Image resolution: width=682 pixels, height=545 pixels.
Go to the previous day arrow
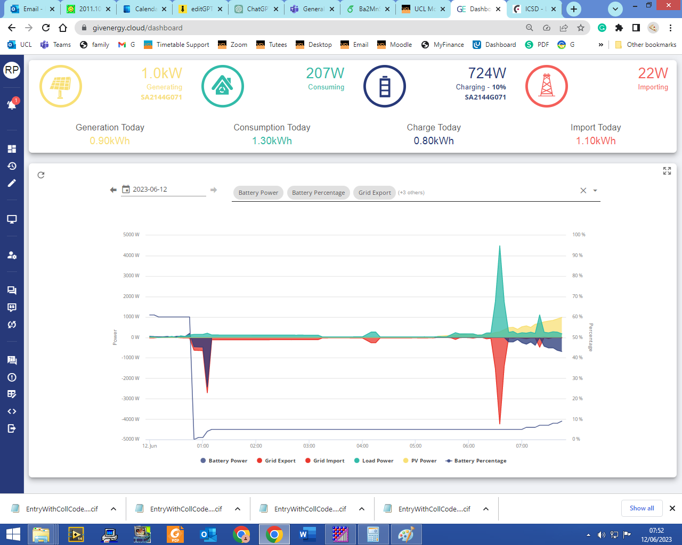pos(113,190)
